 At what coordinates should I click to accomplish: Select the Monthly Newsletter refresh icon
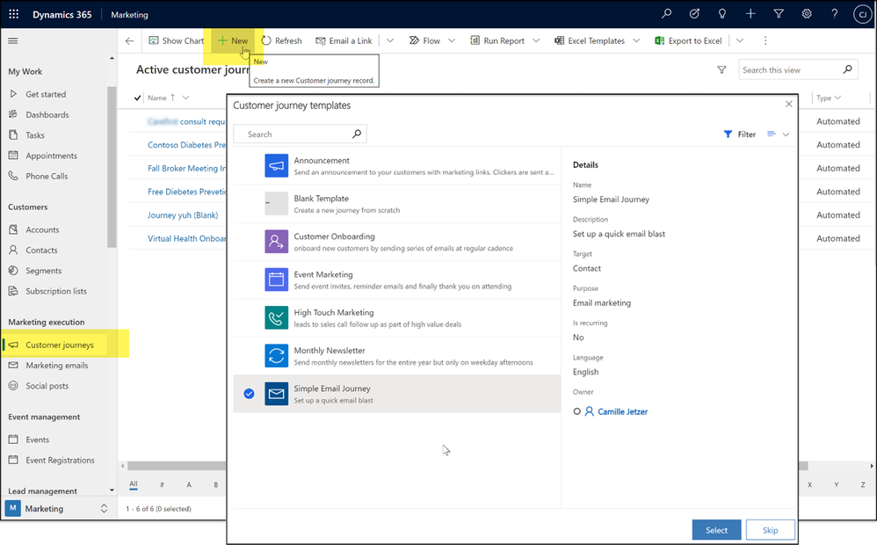coord(276,356)
